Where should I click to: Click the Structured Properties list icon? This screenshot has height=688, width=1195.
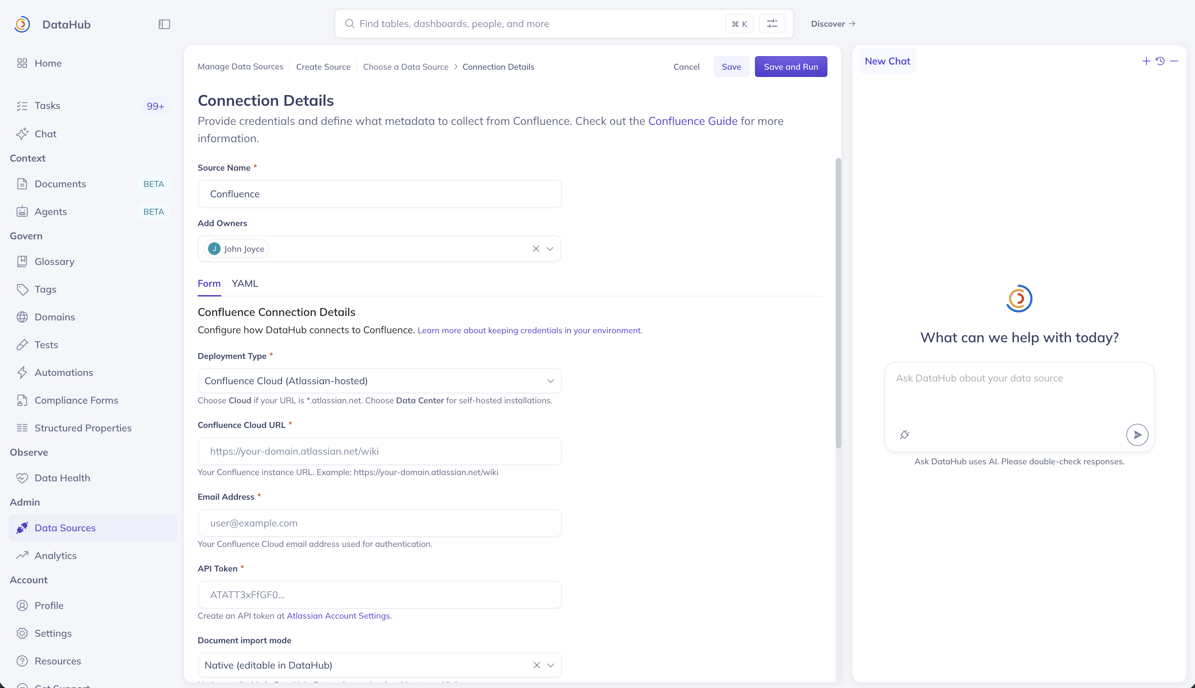point(22,428)
